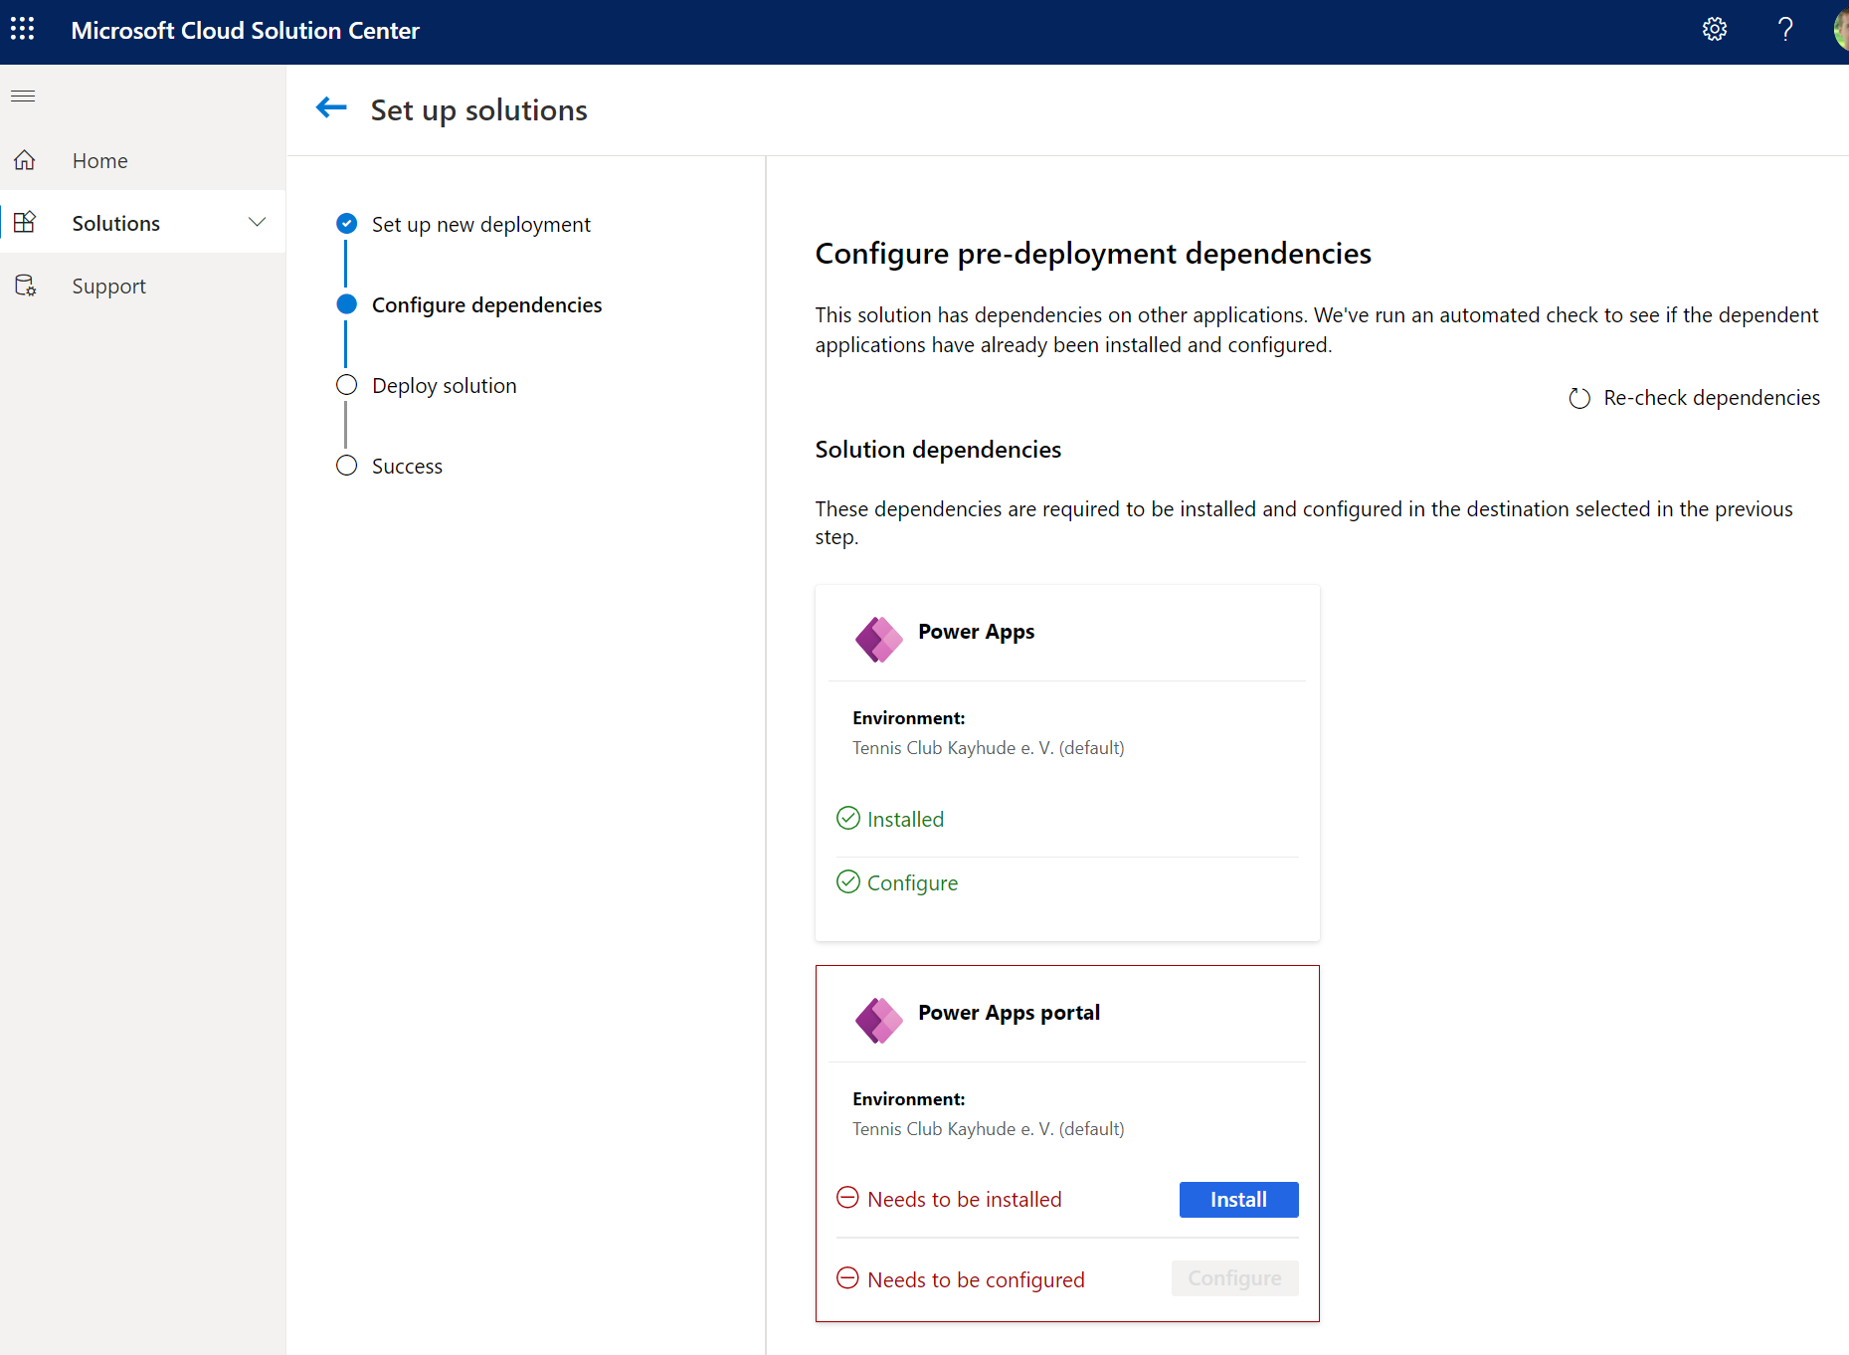The image size is (1849, 1355).
Task: Click the Re-check dependencies refresh icon
Action: [x=1579, y=399]
